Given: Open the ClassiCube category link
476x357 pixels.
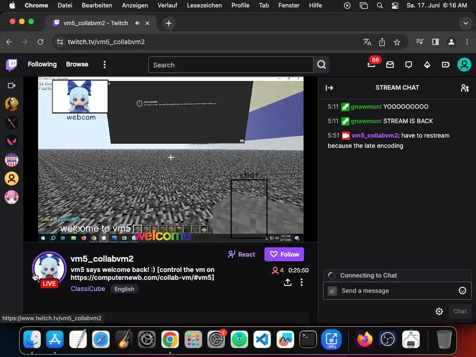Looking at the screenshot, I should (88, 289).
